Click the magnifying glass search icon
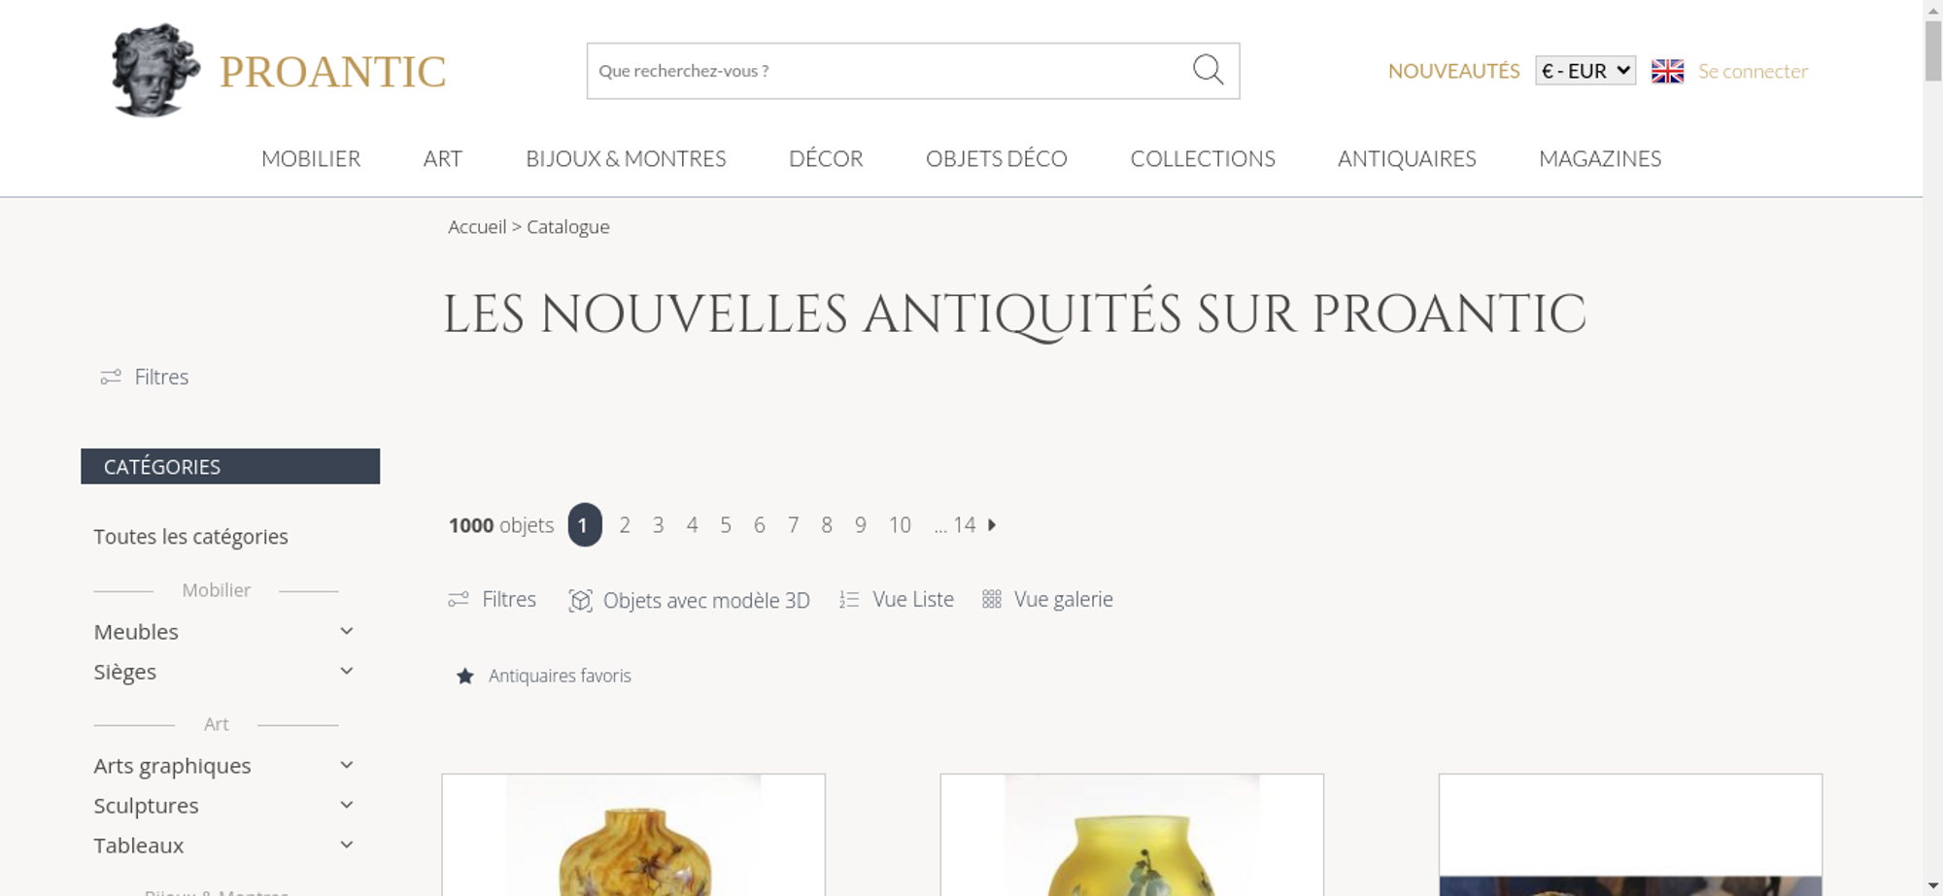Viewport: 1943px width, 896px height. (x=1208, y=70)
